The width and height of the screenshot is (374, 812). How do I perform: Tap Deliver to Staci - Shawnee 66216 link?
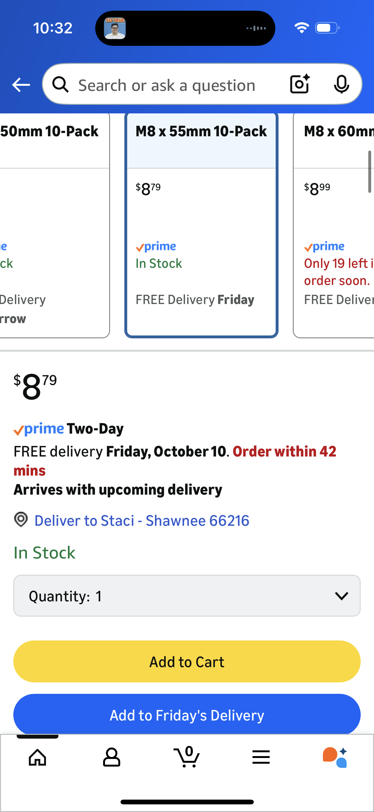point(142,521)
